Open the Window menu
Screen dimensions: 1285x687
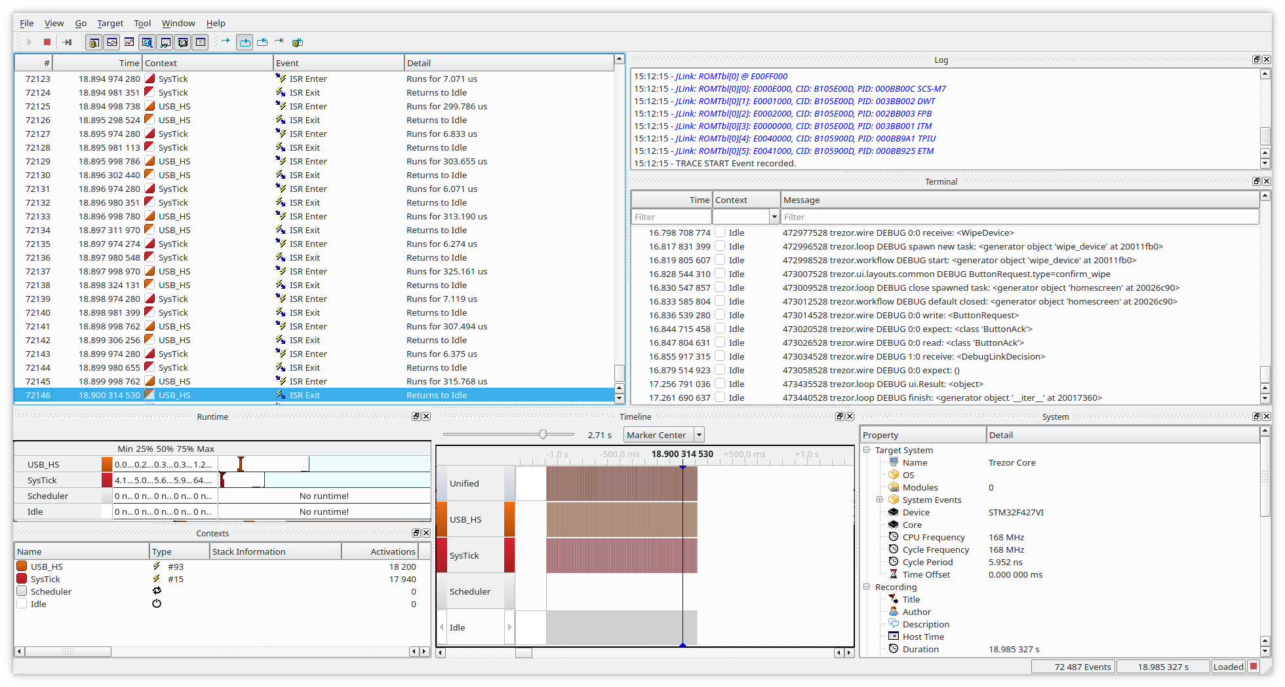178,23
